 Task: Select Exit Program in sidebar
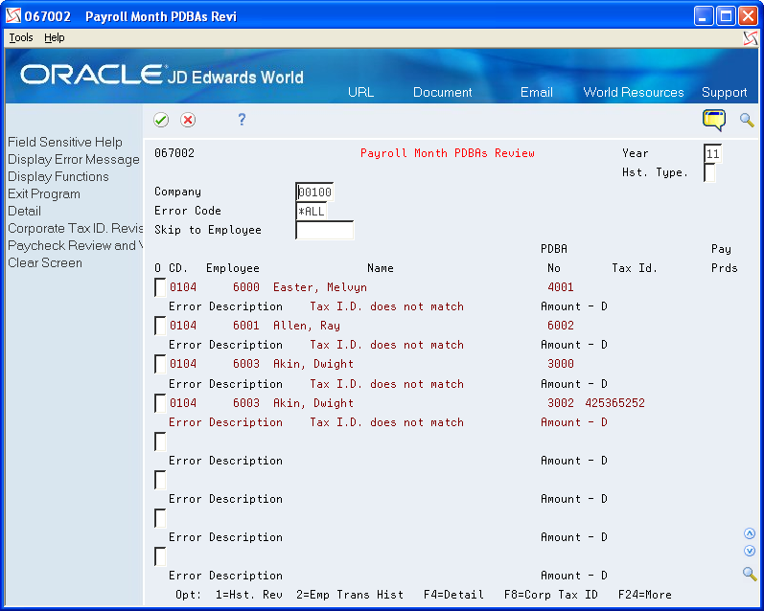point(44,193)
